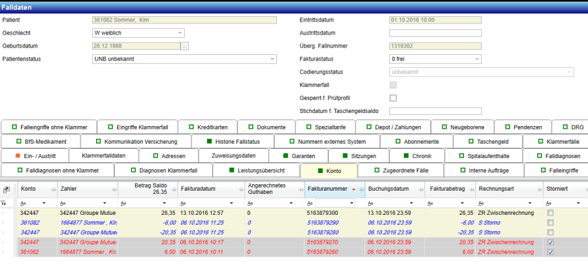
Task: Click the Austrittsdatum input field
Action: pyautogui.click(x=435, y=33)
